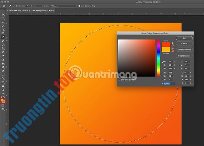Select the Crop tool
The height and width of the screenshot is (146, 204).
pos(3,29)
